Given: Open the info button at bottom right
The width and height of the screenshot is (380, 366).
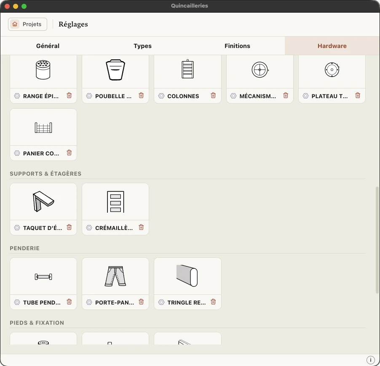Looking at the screenshot, I should (x=370, y=360).
